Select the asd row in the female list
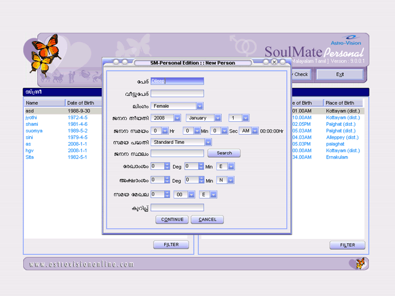 (63, 111)
